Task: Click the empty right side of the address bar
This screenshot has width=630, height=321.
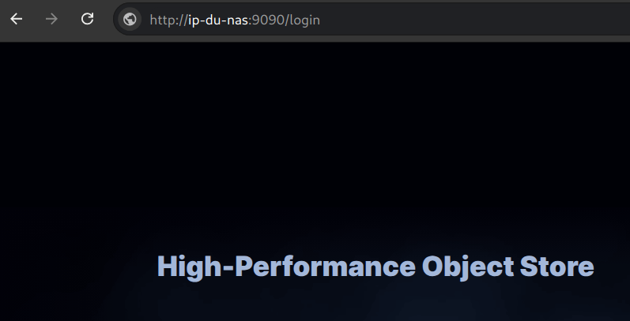Action: point(474,19)
